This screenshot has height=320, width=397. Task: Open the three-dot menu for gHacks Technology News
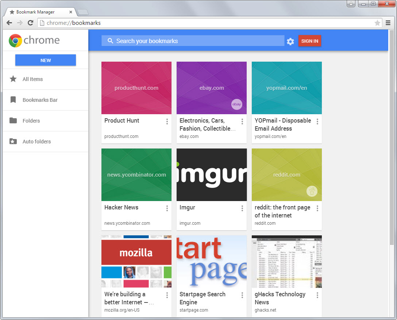[317, 295]
